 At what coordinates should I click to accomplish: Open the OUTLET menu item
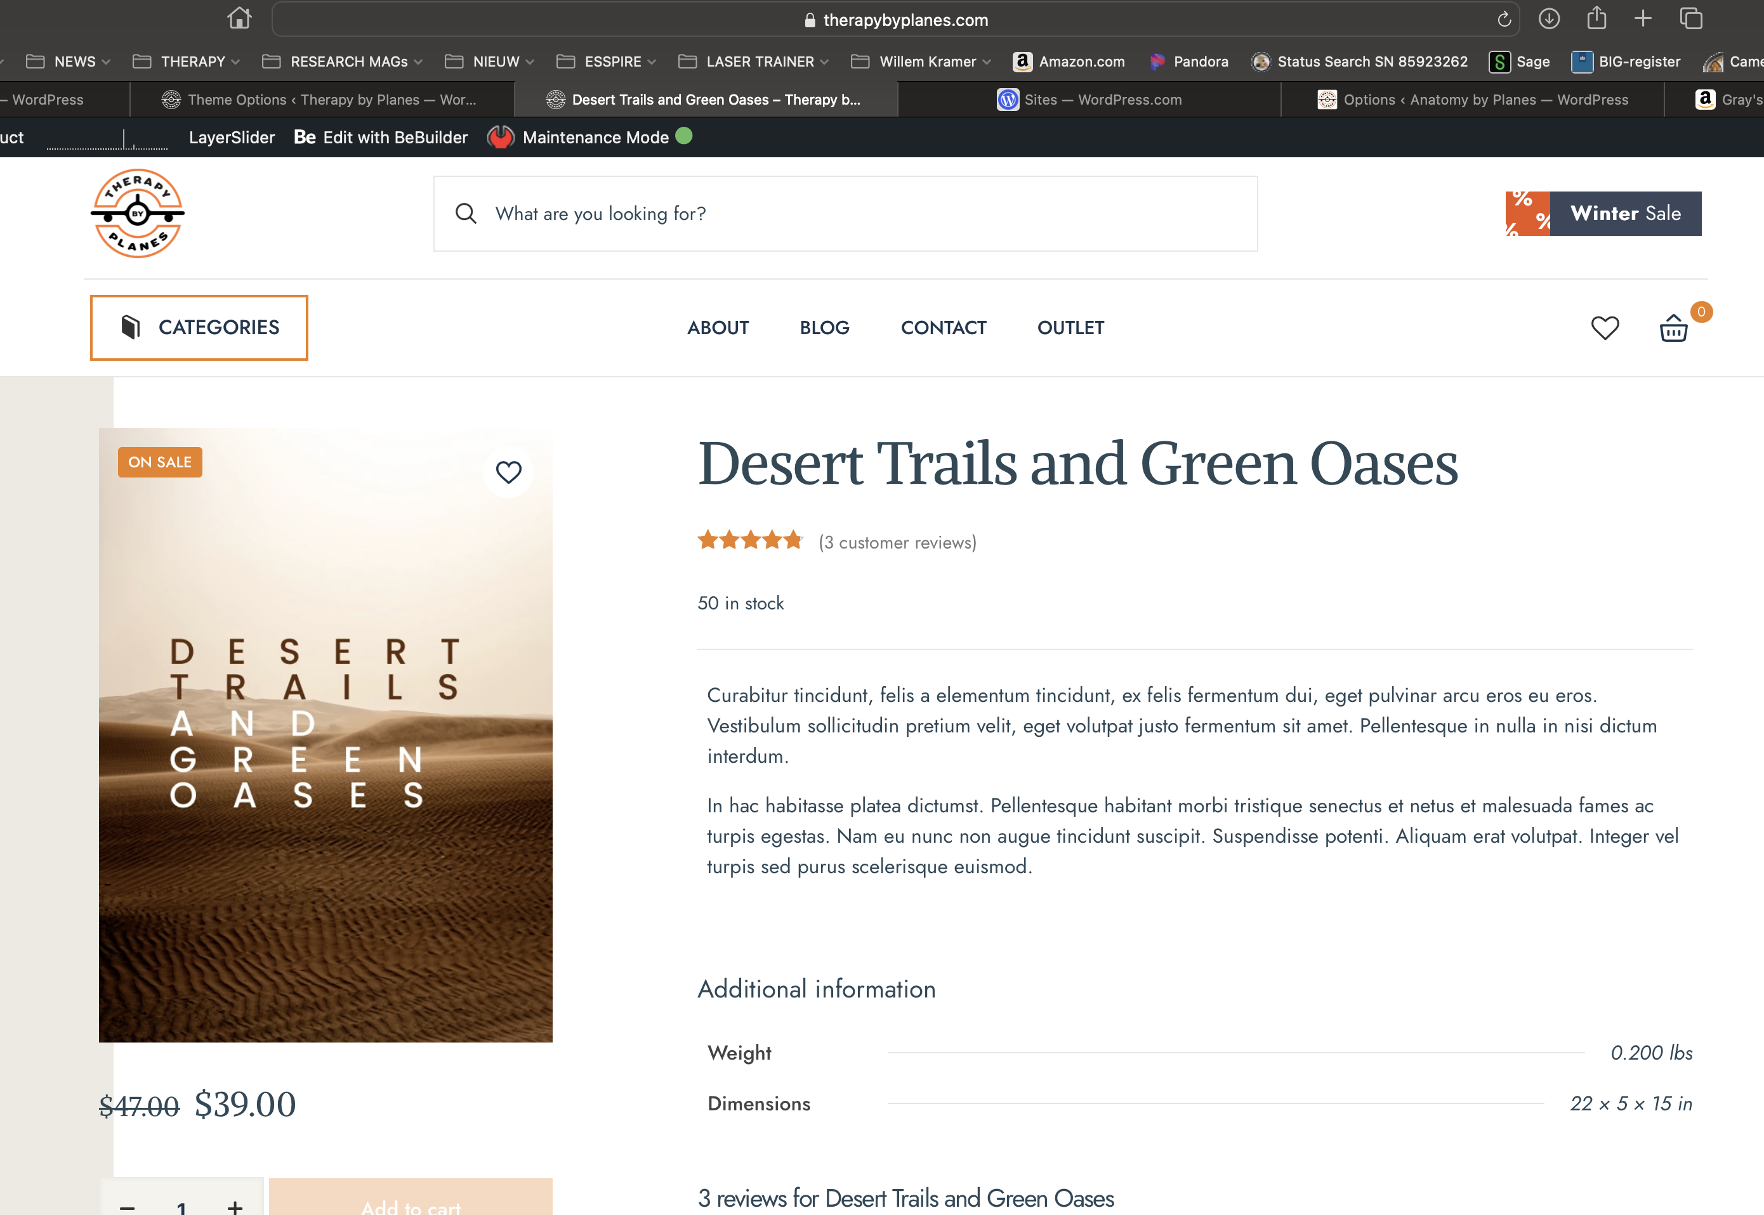1070,328
